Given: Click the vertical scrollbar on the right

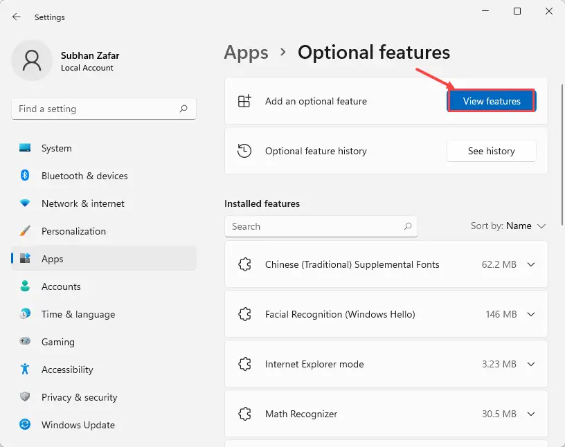Looking at the screenshot, I should pos(562,155).
